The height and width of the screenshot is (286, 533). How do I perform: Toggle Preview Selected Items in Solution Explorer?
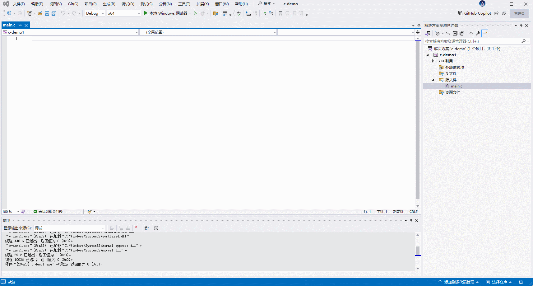(485, 33)
